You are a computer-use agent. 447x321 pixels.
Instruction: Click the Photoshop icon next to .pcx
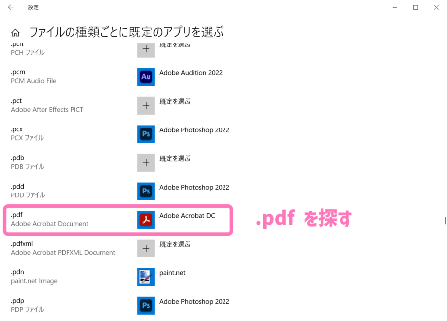(146, 134)
